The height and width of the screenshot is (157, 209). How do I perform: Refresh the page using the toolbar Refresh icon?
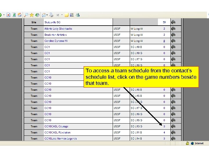click(x=14, y=15)
